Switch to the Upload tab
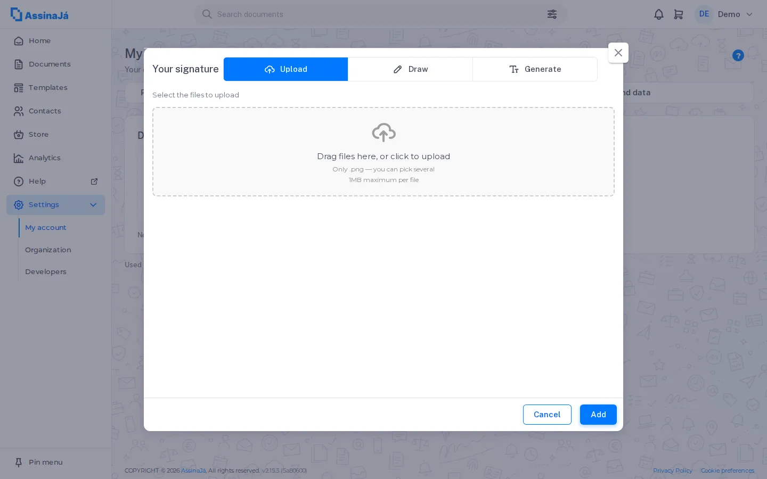 point(285,69)
